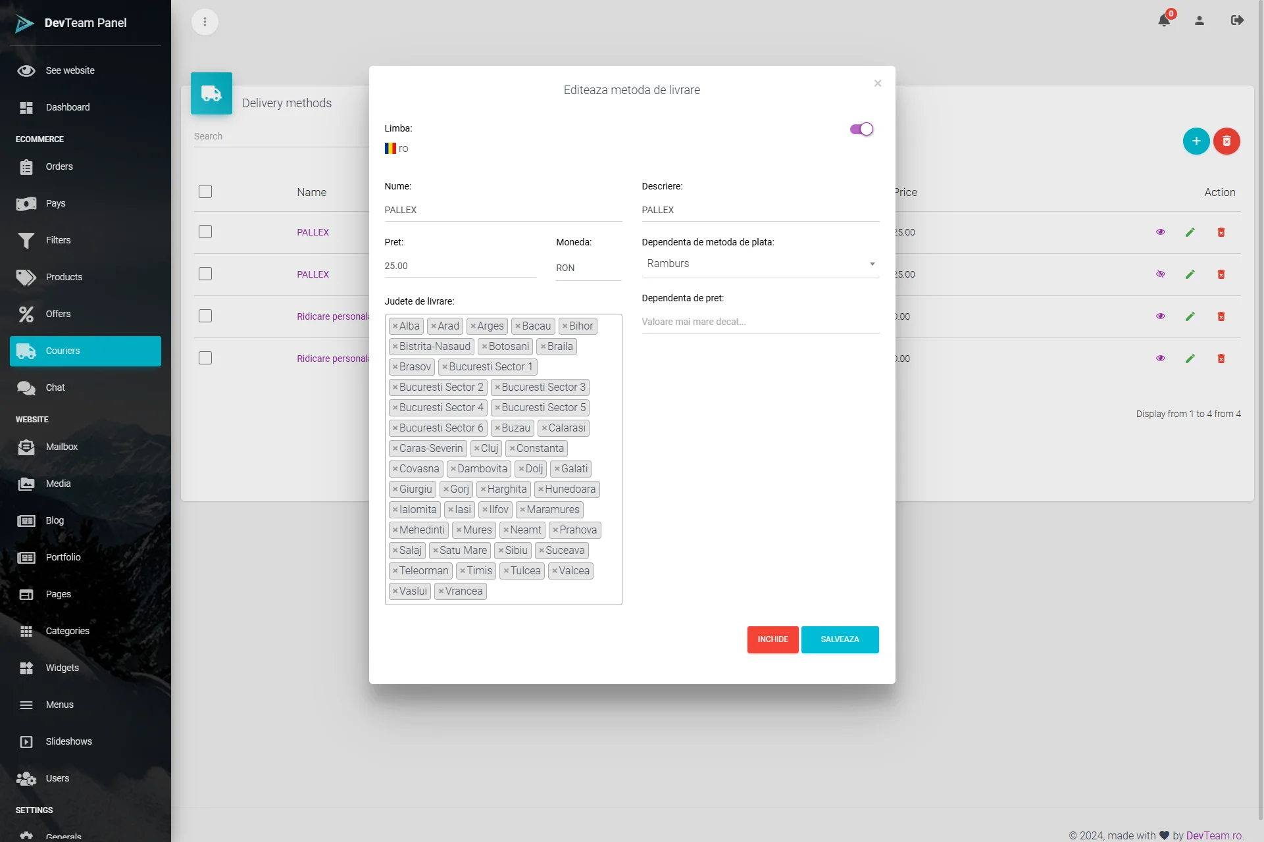Click the teal add delivery method button
This screenshot has height=842, width=1264.
(x=1196, y=141)
